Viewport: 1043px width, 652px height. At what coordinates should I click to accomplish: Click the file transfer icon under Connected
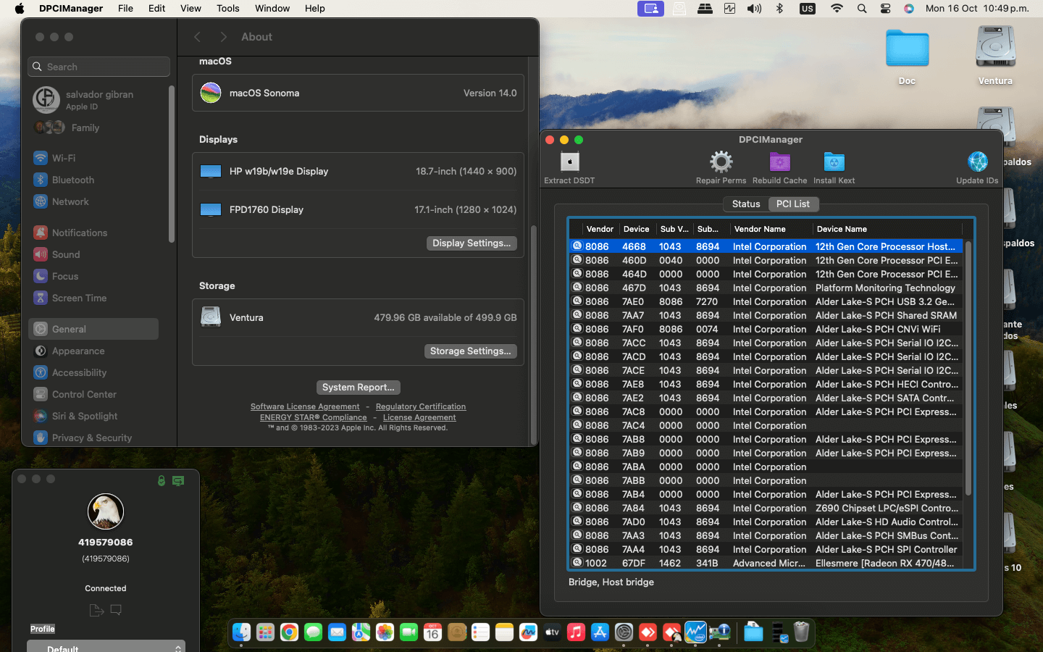96,610
